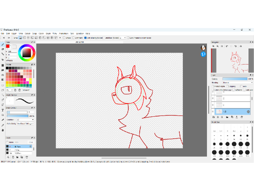Screen dimensions: 254x191
Task: Enable the Protect Alpha checkbox
Action: pyautogui.click(x=213, y=86)
